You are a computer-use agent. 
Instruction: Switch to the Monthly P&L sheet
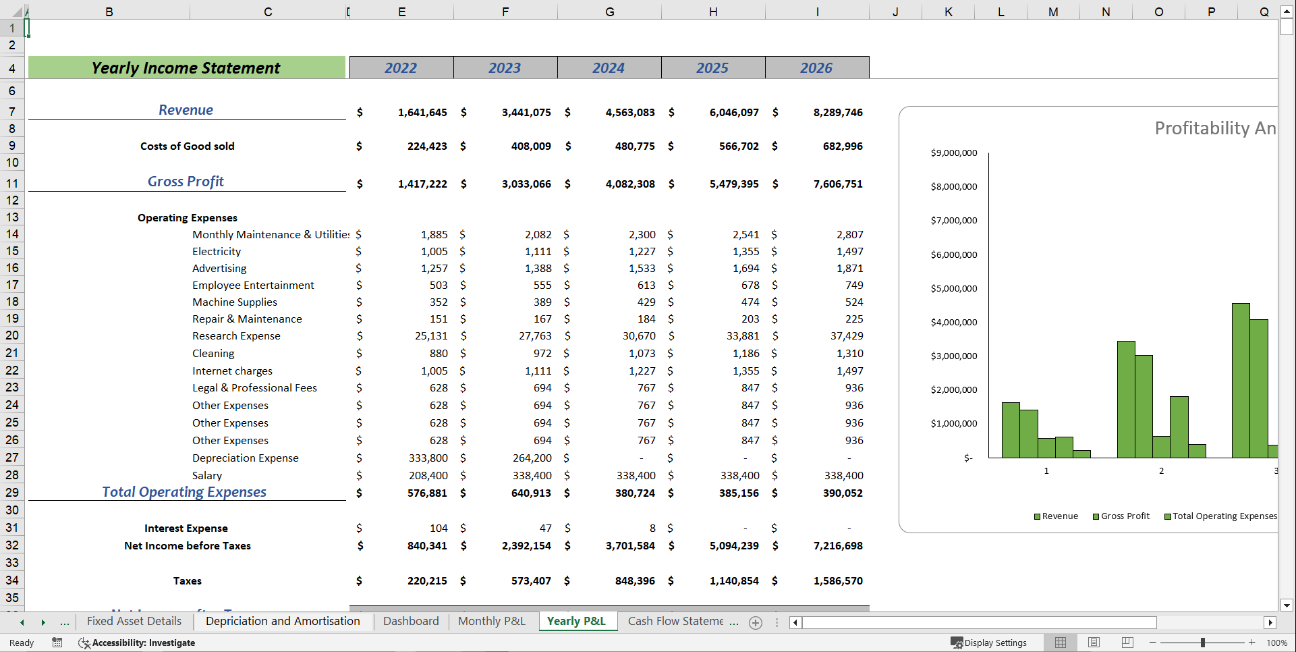(x=492, y=621)
